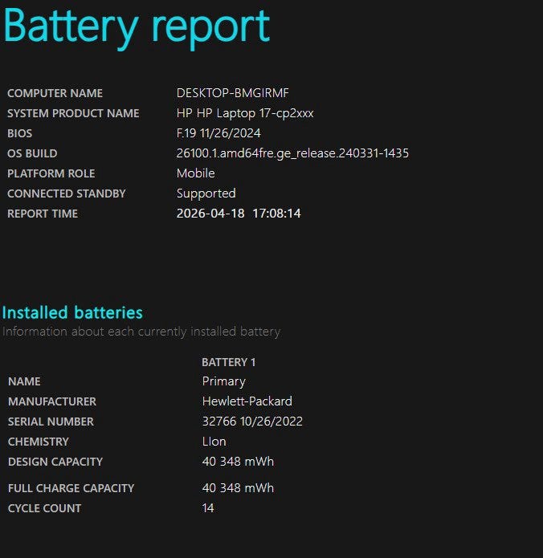Click the SYSTEM PRODUCT NAME label
543x558 pixels.
[73, 113]
